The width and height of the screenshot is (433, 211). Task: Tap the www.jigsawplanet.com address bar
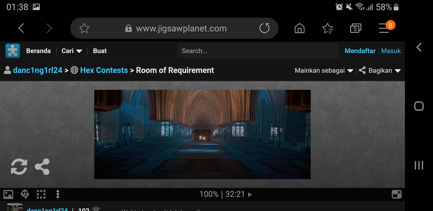point(181,28)
